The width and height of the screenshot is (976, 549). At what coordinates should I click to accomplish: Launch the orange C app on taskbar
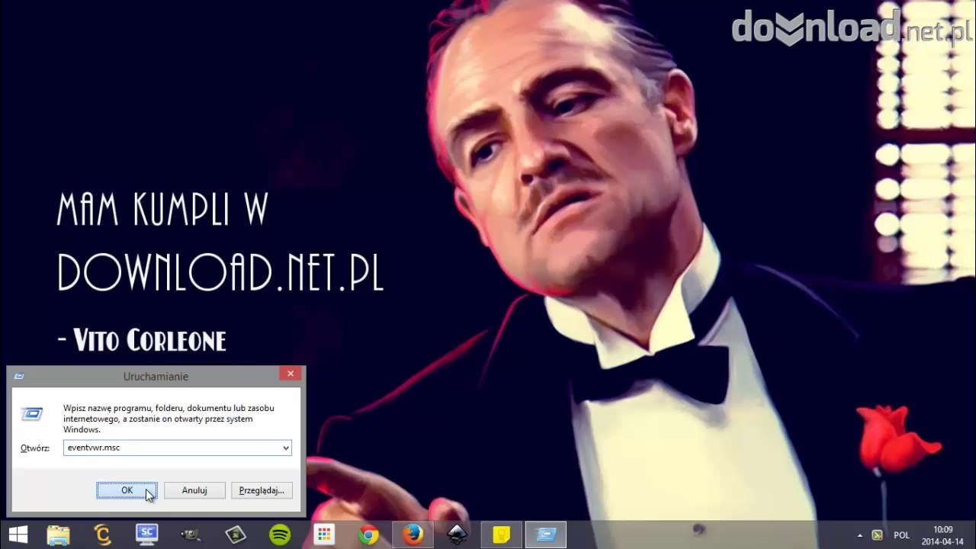click(x=102, y=535)
